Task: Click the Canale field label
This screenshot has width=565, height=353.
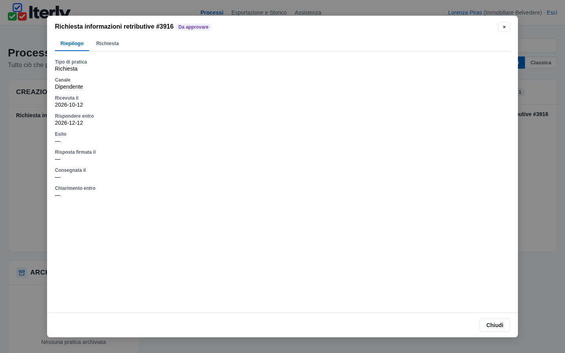Action: click(63, 80)
